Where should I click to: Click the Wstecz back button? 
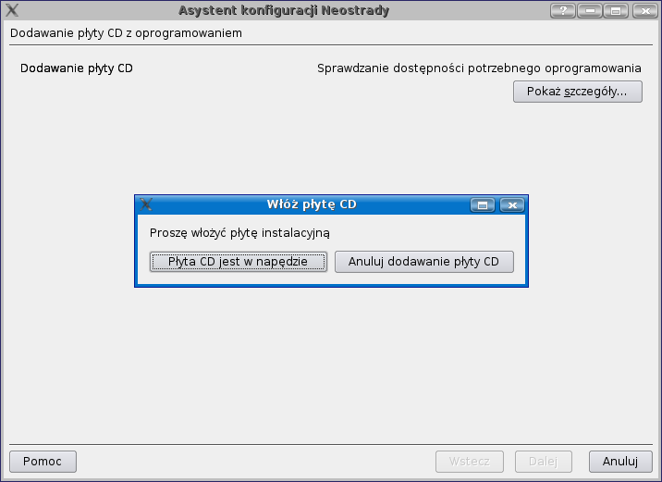click(x=470, y=461)
